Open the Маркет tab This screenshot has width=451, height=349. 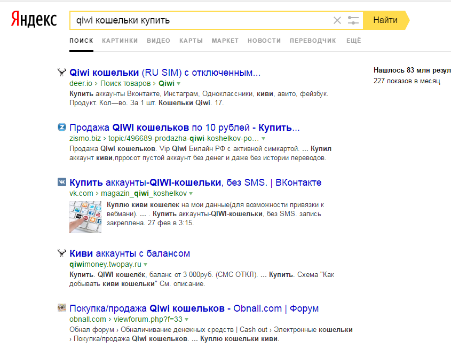pos(225,41)
